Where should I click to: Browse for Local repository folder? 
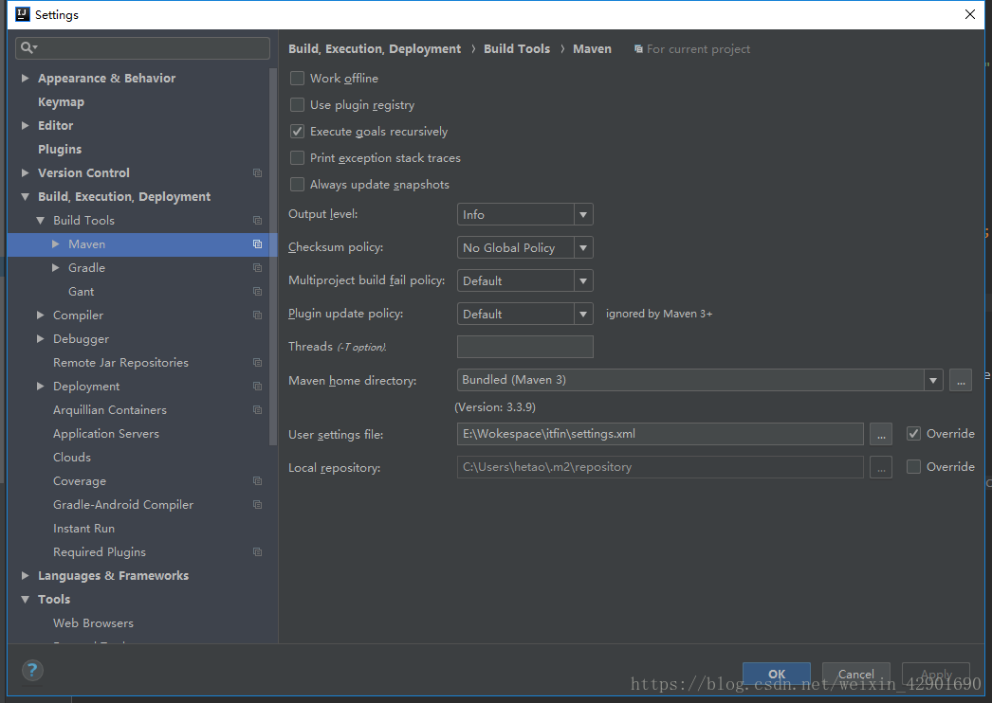click(x=881, y=467)
